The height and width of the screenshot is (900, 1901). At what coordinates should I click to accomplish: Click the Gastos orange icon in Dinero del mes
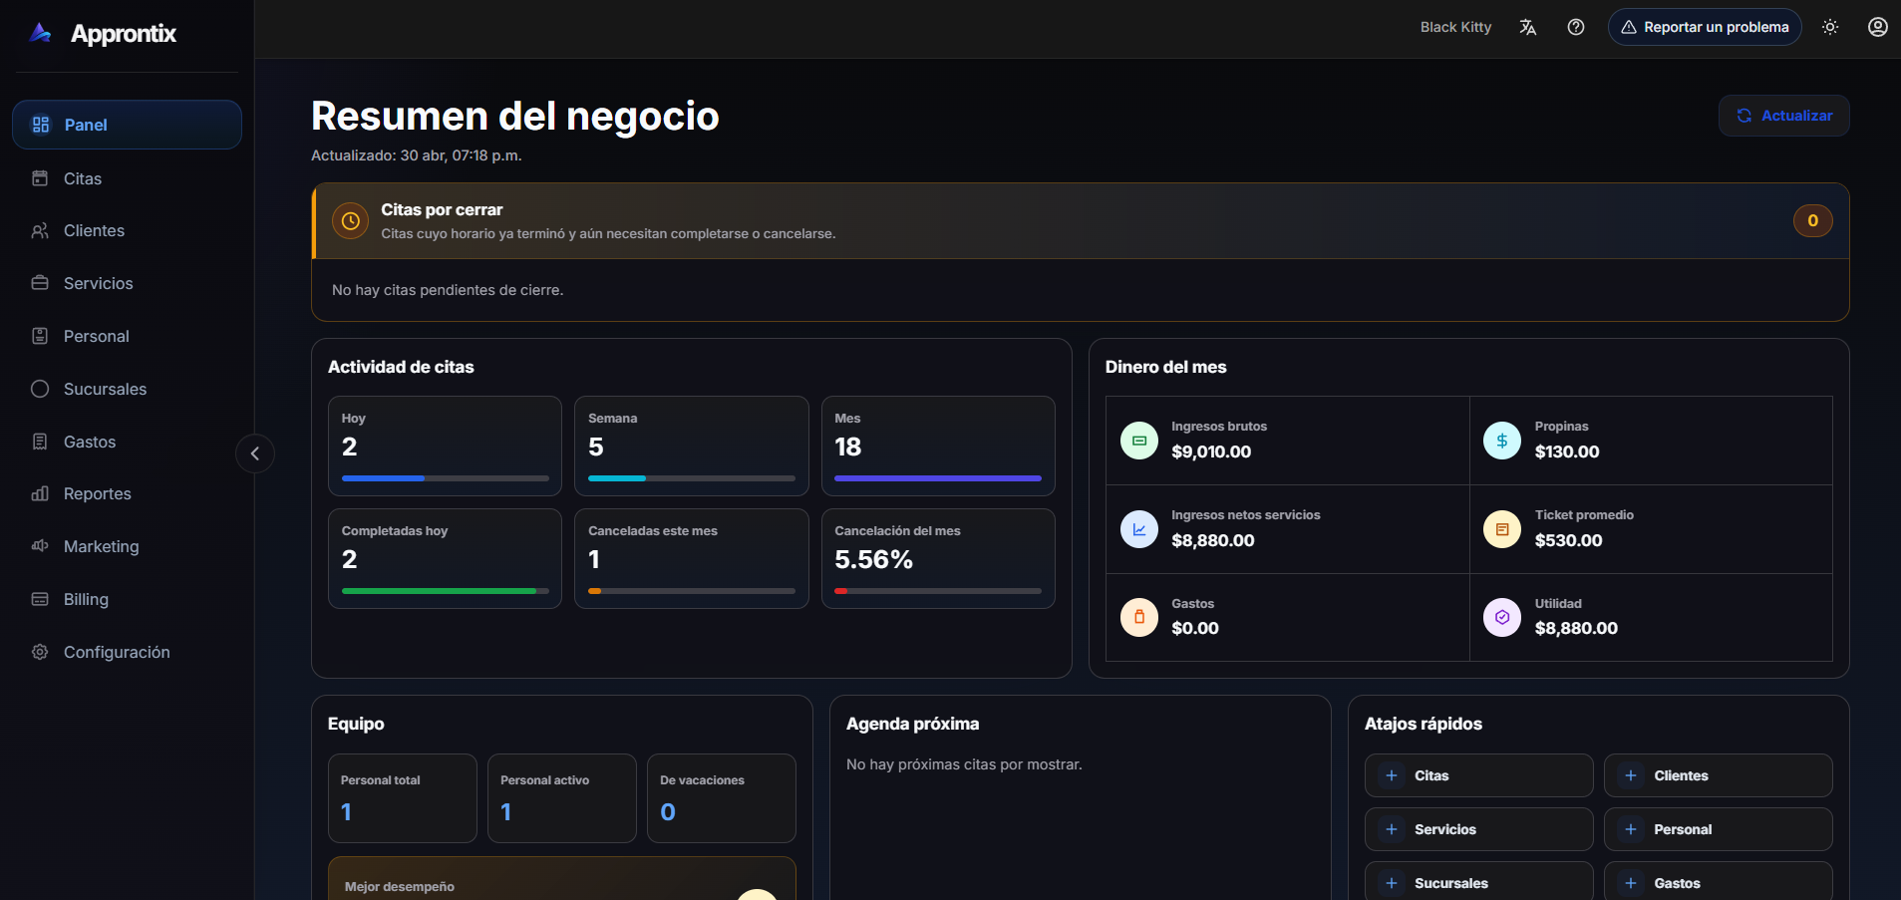(x=1139, y=617)
